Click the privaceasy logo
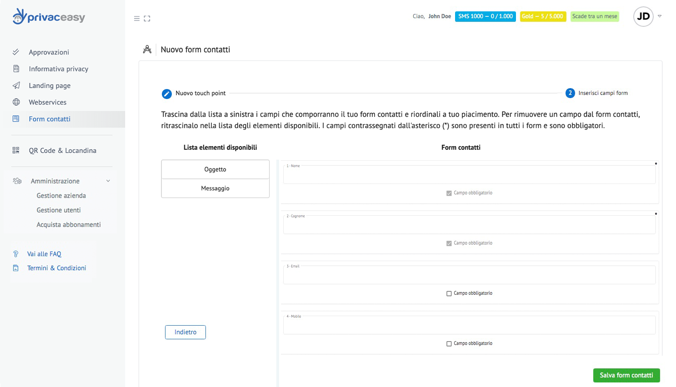This screenshot has height=387, width=676. [x=49, y=17]
